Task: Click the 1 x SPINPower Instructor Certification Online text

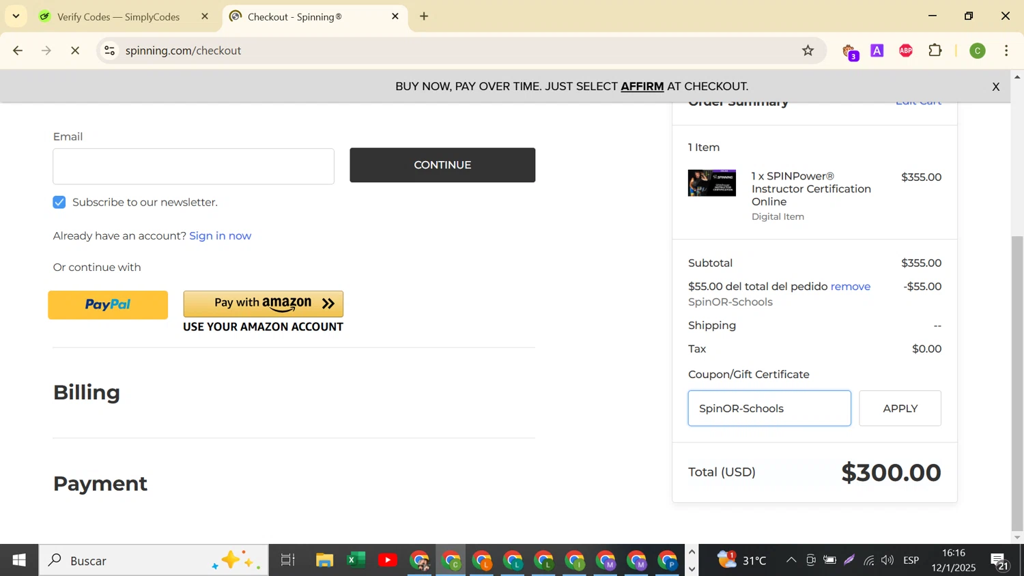Action: (x=811, y=189)
